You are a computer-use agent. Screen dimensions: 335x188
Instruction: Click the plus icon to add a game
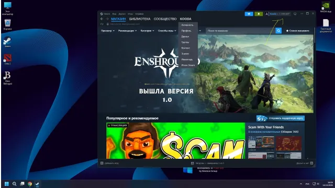click(102, 163)
